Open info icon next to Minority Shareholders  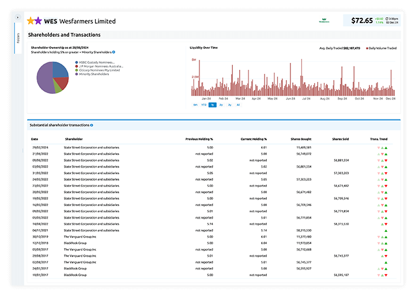point(114,52)
